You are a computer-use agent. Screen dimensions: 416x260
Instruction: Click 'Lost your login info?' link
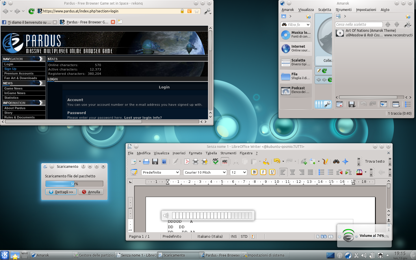click(x=143, y=118)
